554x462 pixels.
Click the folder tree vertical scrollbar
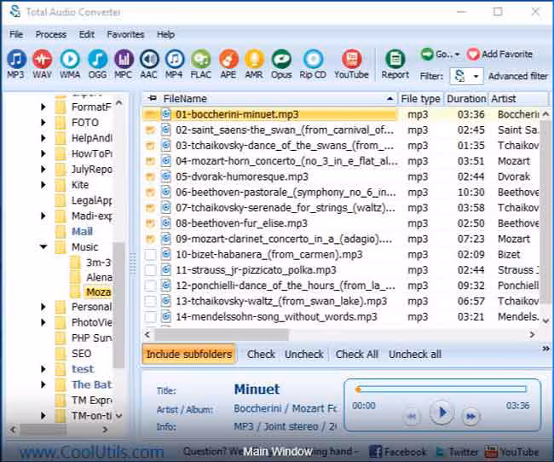point(119,306)
